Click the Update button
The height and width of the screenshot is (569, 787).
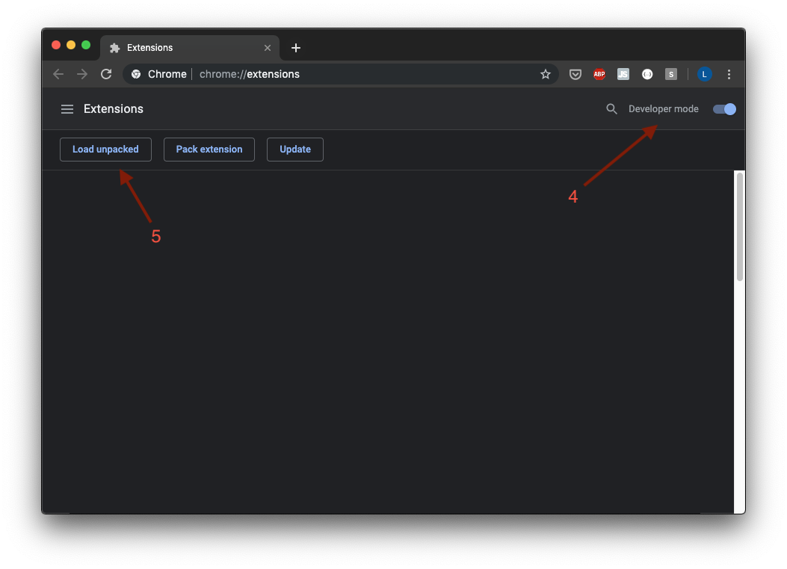[294, 150]
